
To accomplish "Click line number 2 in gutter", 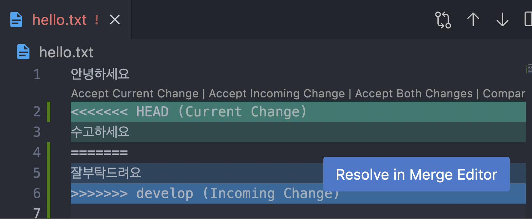I will pyautogui.click(x=37, y=112).
